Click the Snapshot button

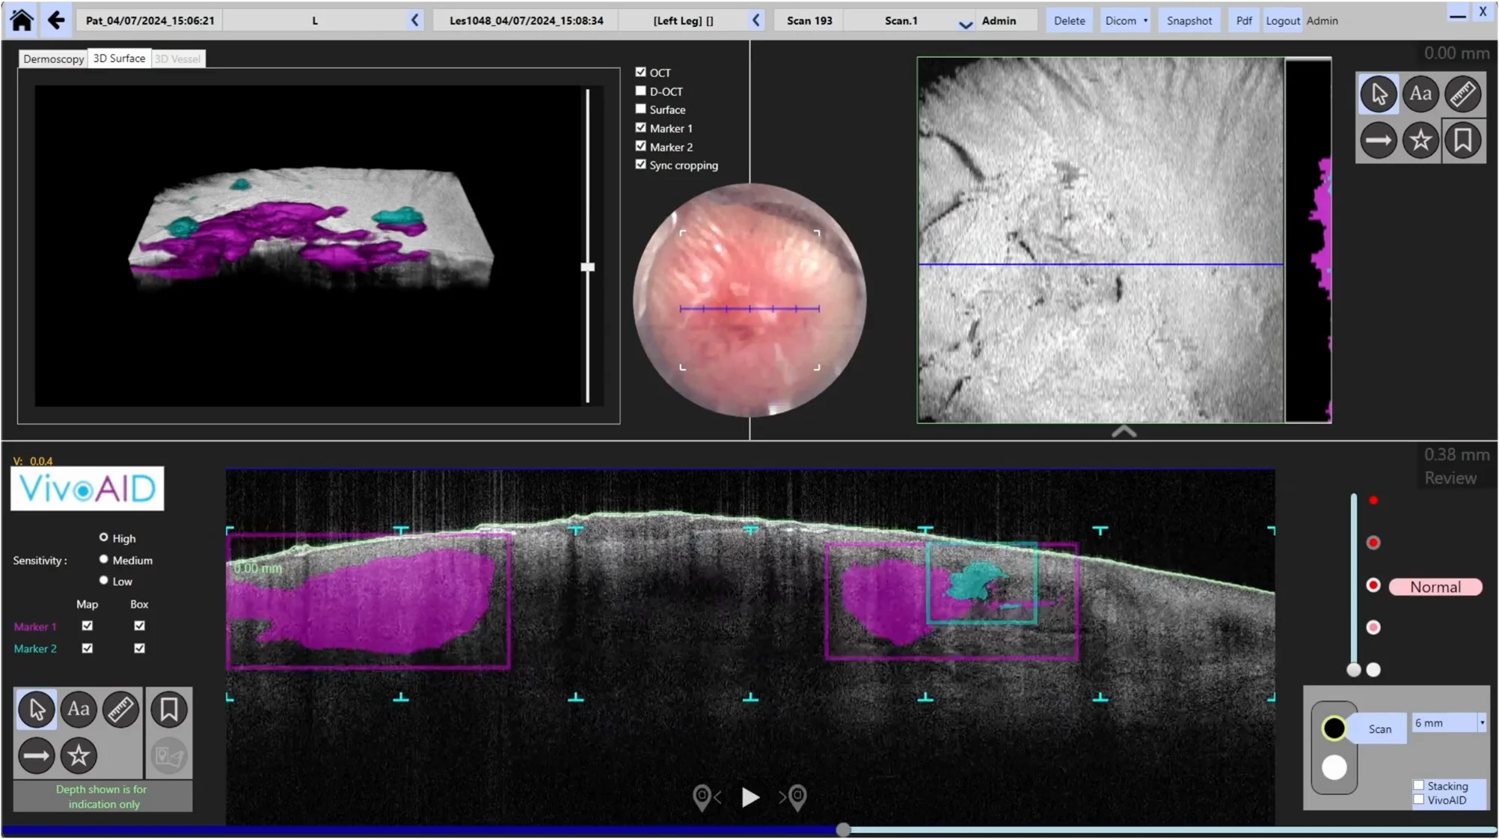click(x=1189, y=20)
